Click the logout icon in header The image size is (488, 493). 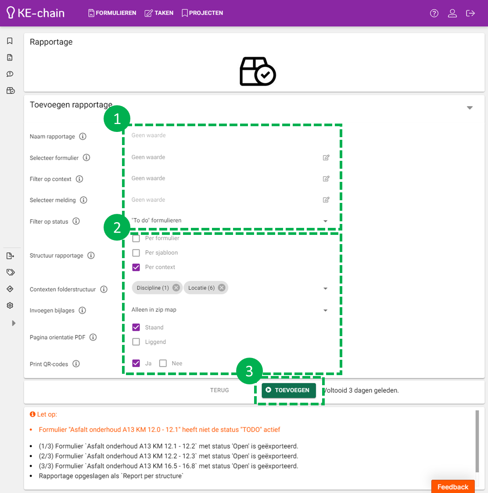[x=470, y=13]
